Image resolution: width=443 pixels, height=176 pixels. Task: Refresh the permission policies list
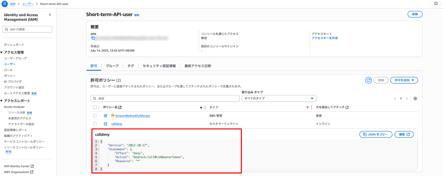coord(368,80)
